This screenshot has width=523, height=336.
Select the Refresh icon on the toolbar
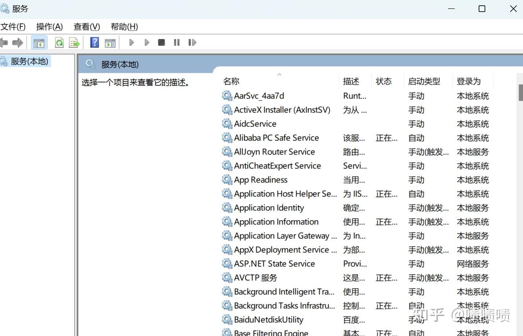(59, 42)
